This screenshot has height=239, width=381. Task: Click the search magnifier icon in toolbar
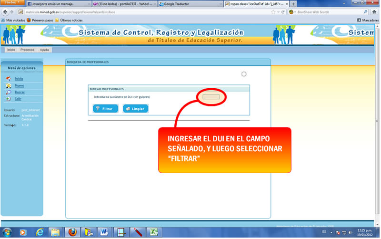tap(365, 12)
